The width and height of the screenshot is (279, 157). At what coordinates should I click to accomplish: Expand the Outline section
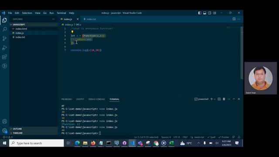pos(34,129)
